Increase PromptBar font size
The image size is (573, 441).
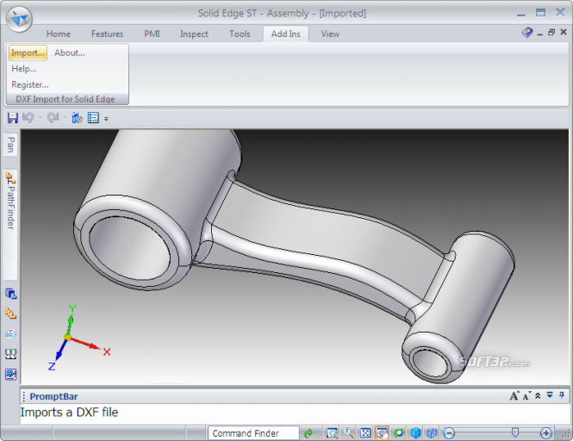[x=514, y=395]
